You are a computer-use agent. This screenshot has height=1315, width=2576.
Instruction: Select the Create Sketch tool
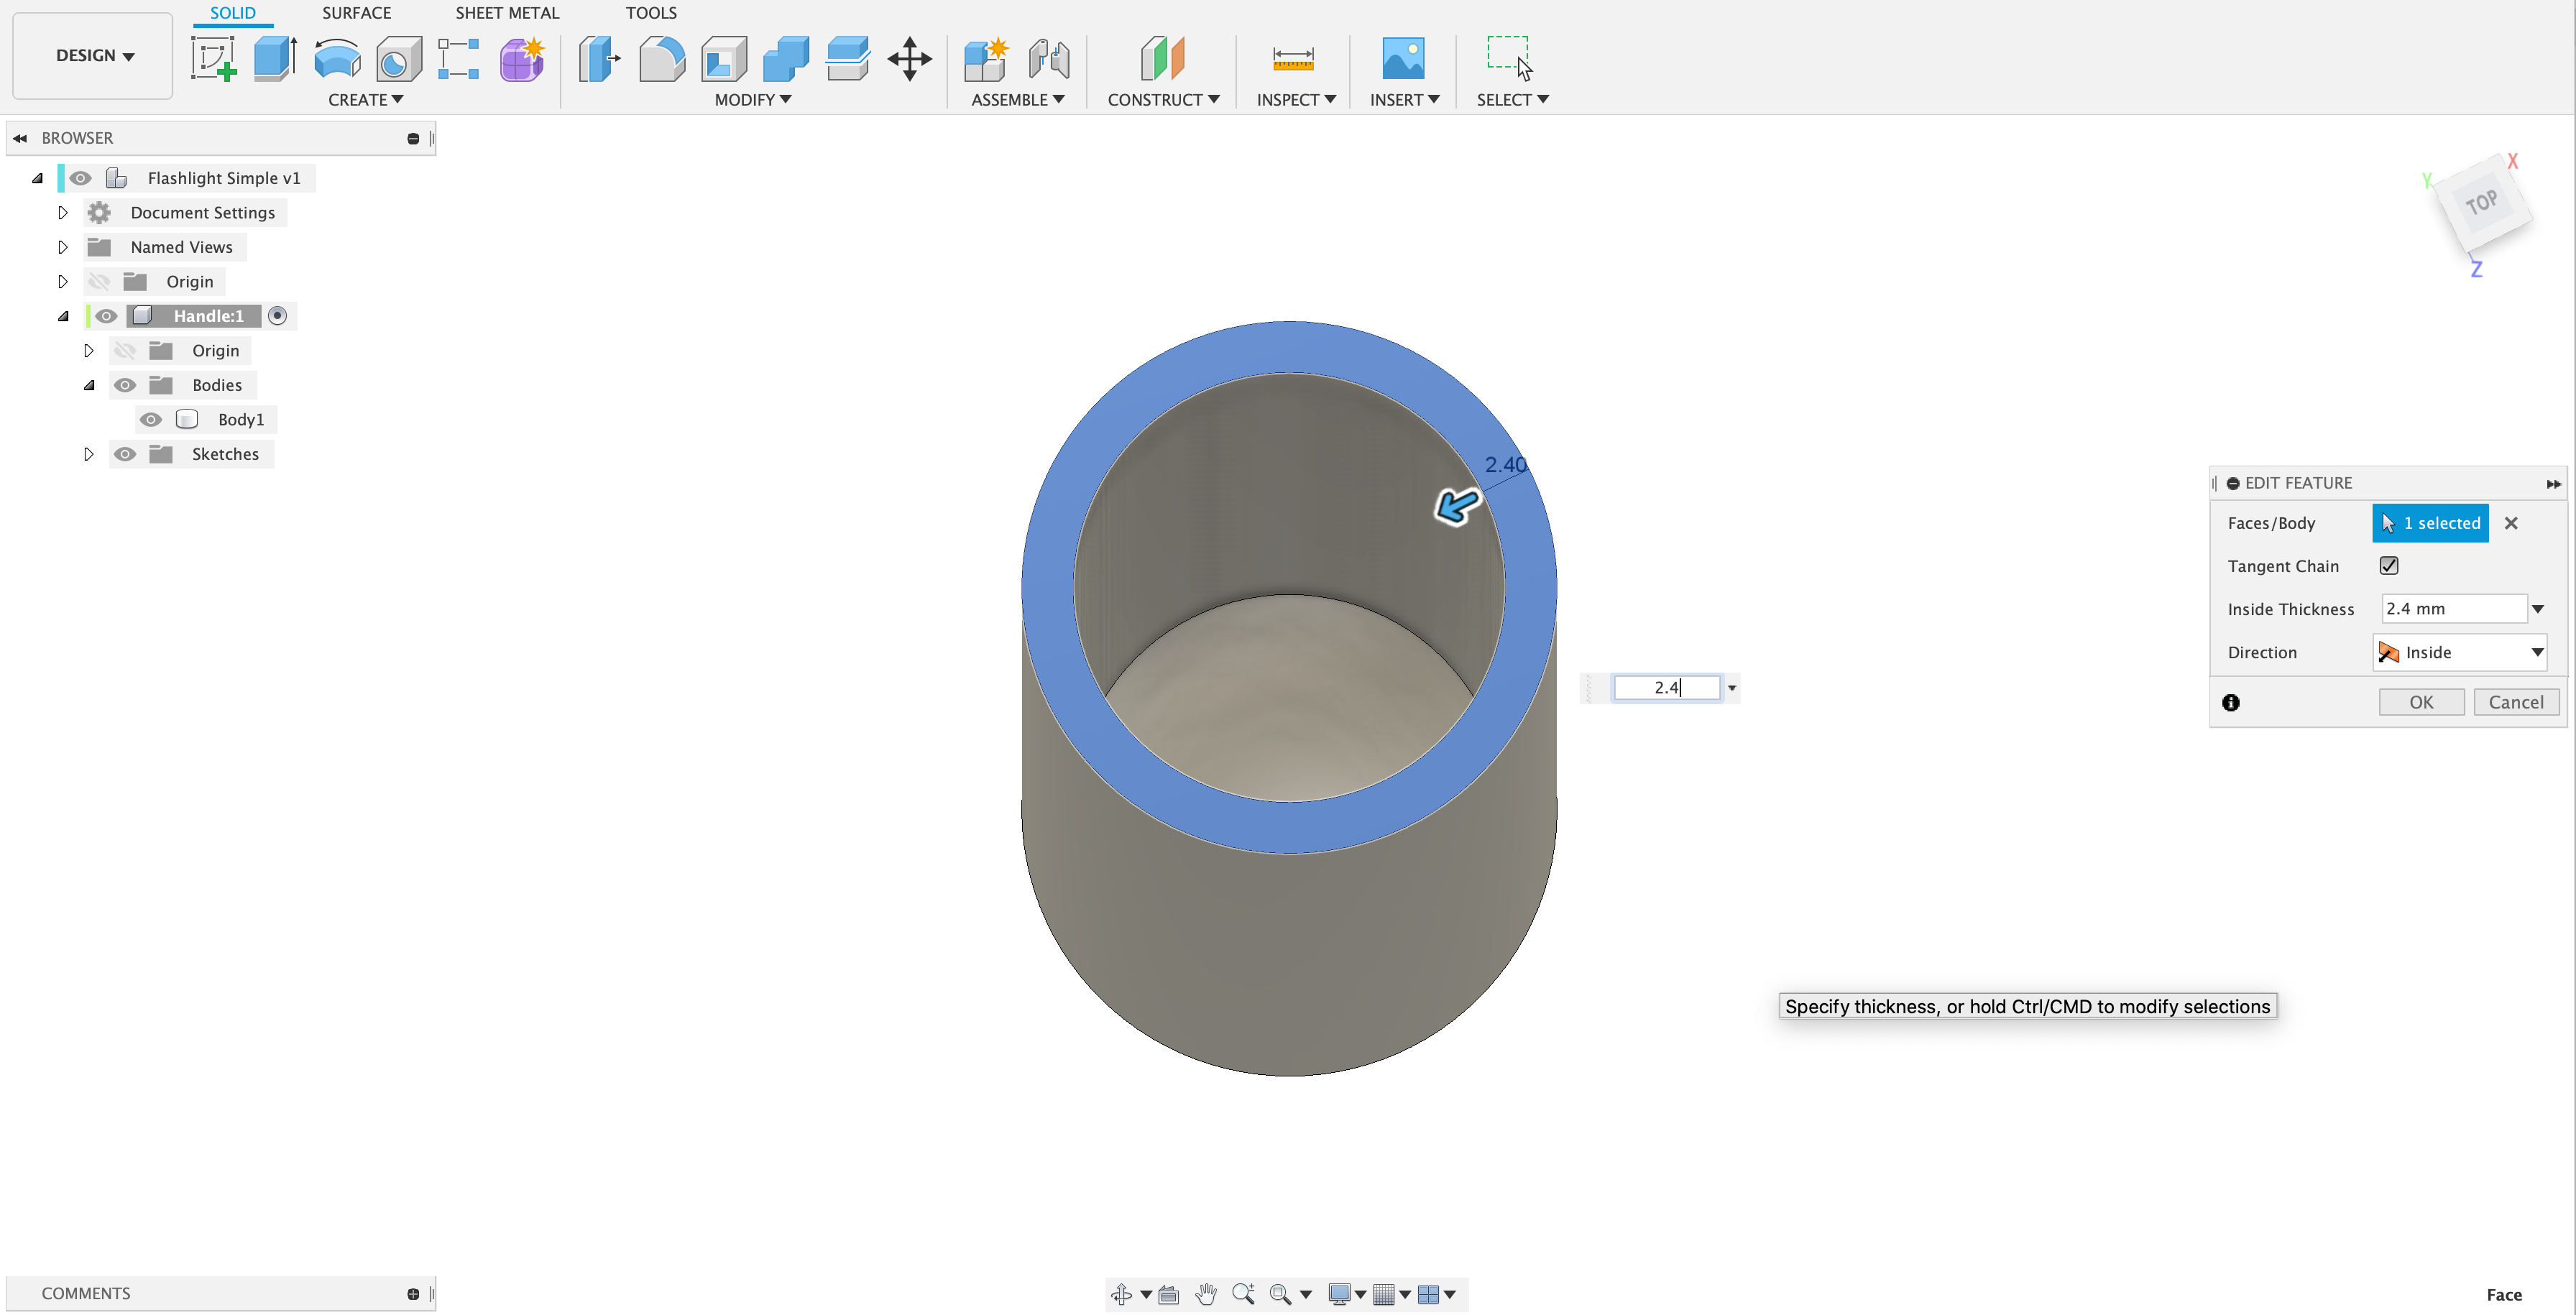[214, 58]
